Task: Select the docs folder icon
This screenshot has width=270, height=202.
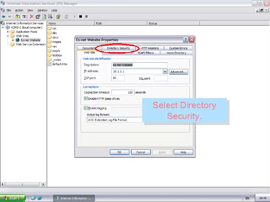Action: 50,37
